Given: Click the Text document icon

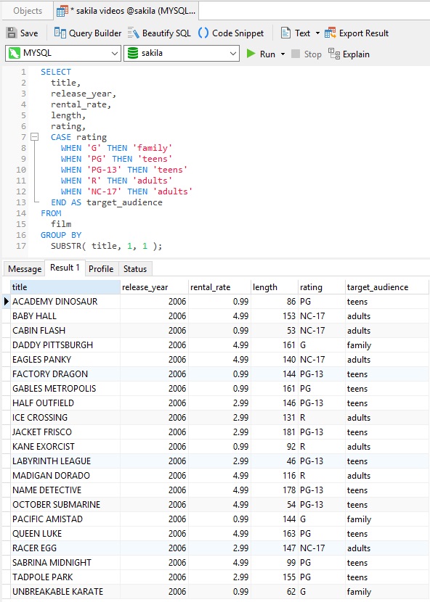Looking at the screenshot, I should 285,33.
